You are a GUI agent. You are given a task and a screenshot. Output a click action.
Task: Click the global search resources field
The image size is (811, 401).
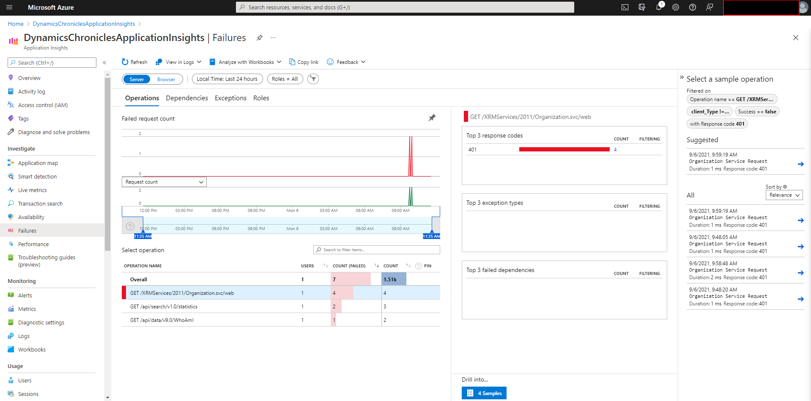(x=405, y=7)
